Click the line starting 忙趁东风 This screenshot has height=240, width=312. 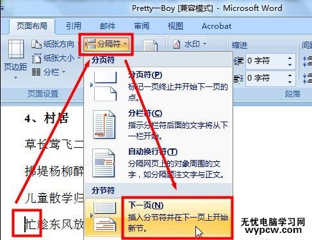pyautogui.click(x=54, y=225)
